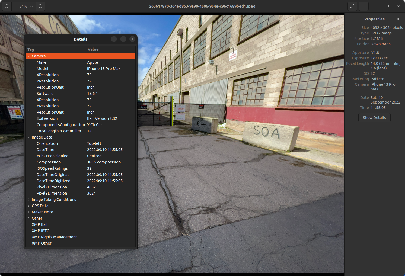Close the Properties panel
405x276 pixels.
(398, 19)
